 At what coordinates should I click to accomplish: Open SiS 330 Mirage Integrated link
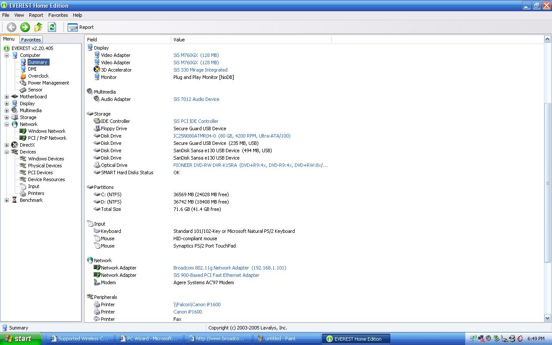coord(201,70)
